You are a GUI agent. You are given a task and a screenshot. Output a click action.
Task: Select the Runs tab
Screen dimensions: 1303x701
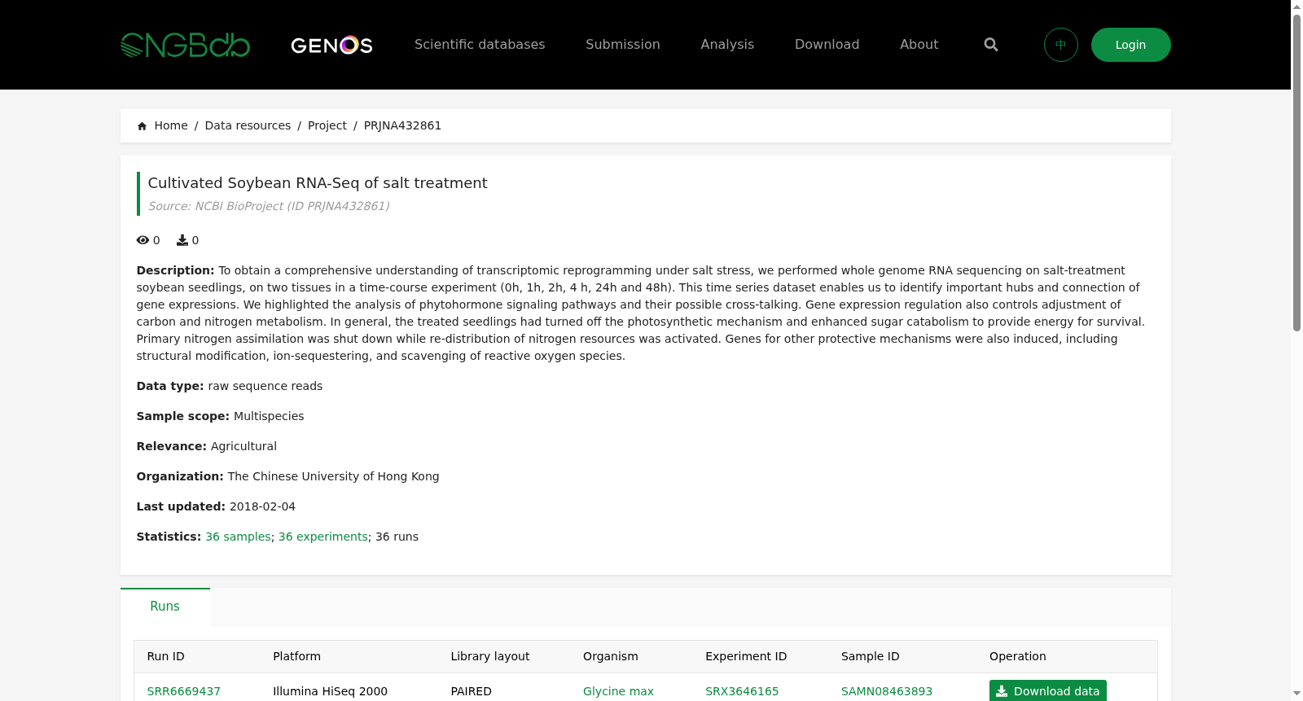click(165, 607)
